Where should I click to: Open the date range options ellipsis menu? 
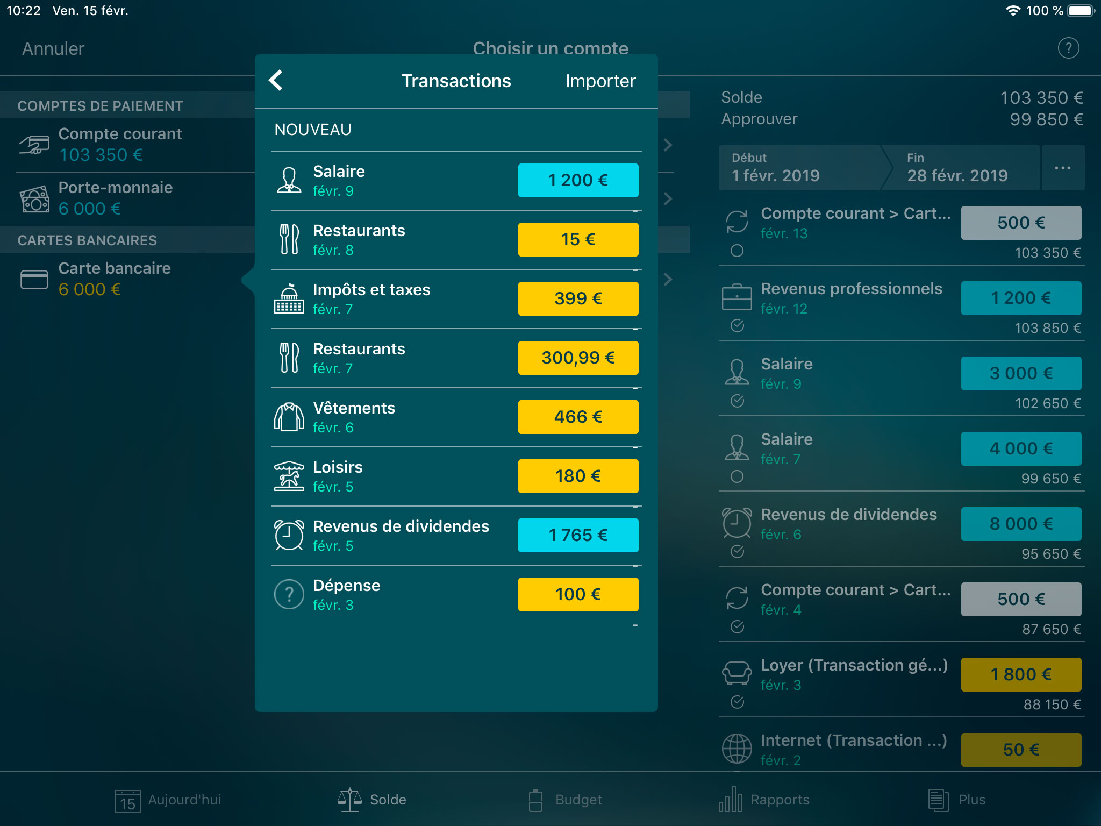[x=1063, y=168]
